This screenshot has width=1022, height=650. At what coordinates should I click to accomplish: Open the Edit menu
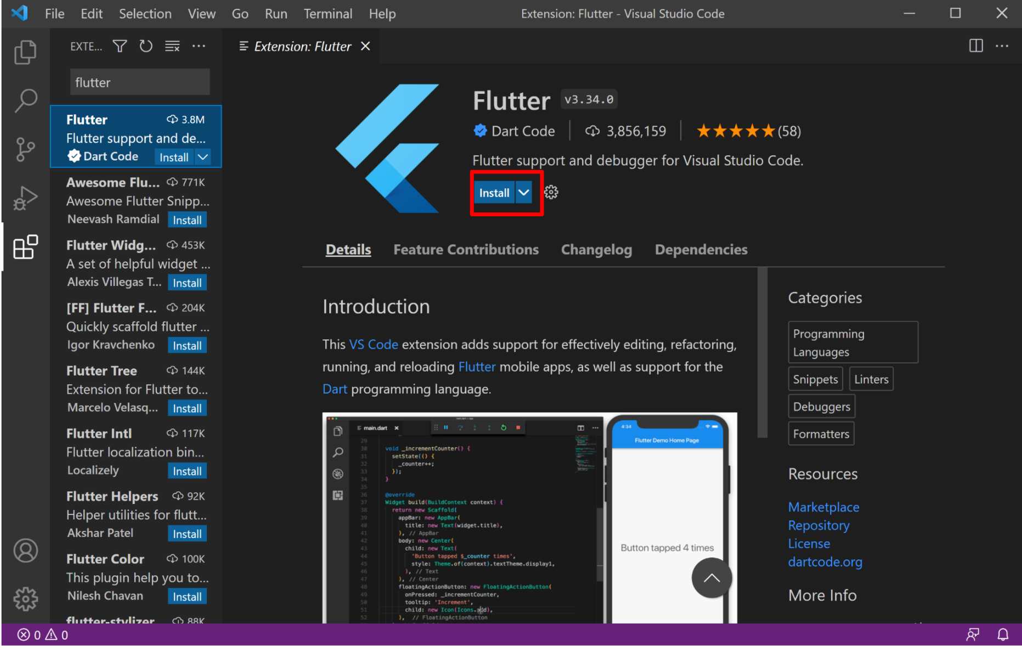[92, 13]
